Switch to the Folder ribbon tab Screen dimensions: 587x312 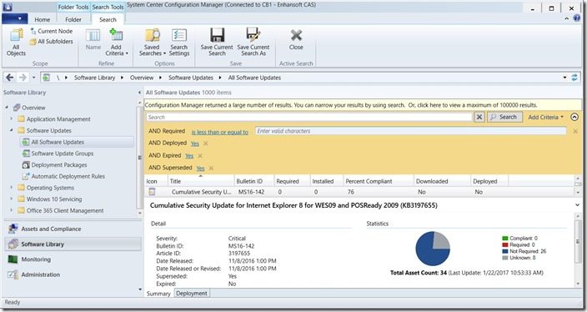(x=73, y=19)
